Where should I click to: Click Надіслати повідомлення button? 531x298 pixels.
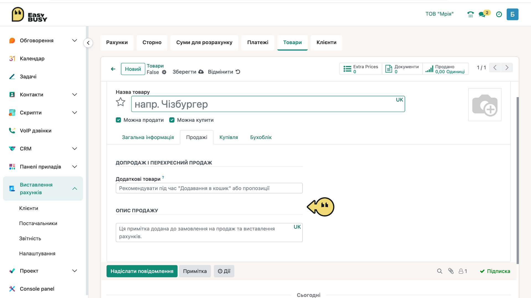(142, 271)
